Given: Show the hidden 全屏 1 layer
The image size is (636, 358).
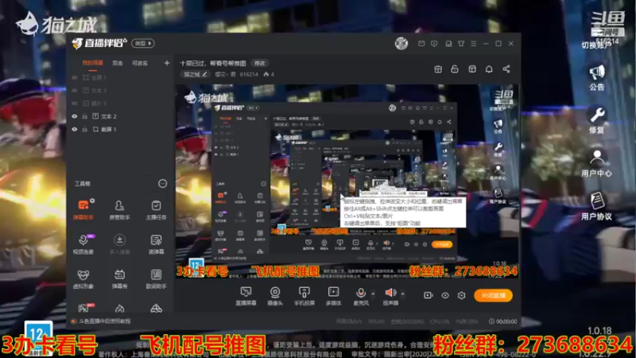Looking at the screenshot, I should coord(75,77).
